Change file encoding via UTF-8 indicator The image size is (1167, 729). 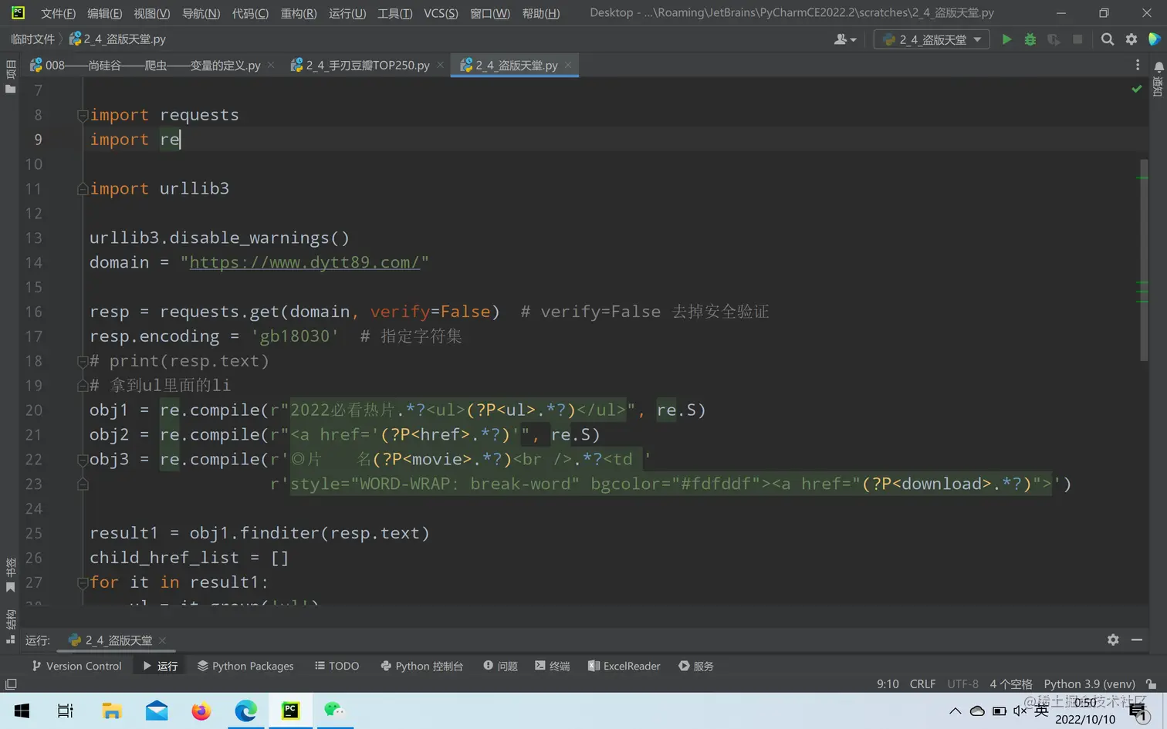coord(962,684)
